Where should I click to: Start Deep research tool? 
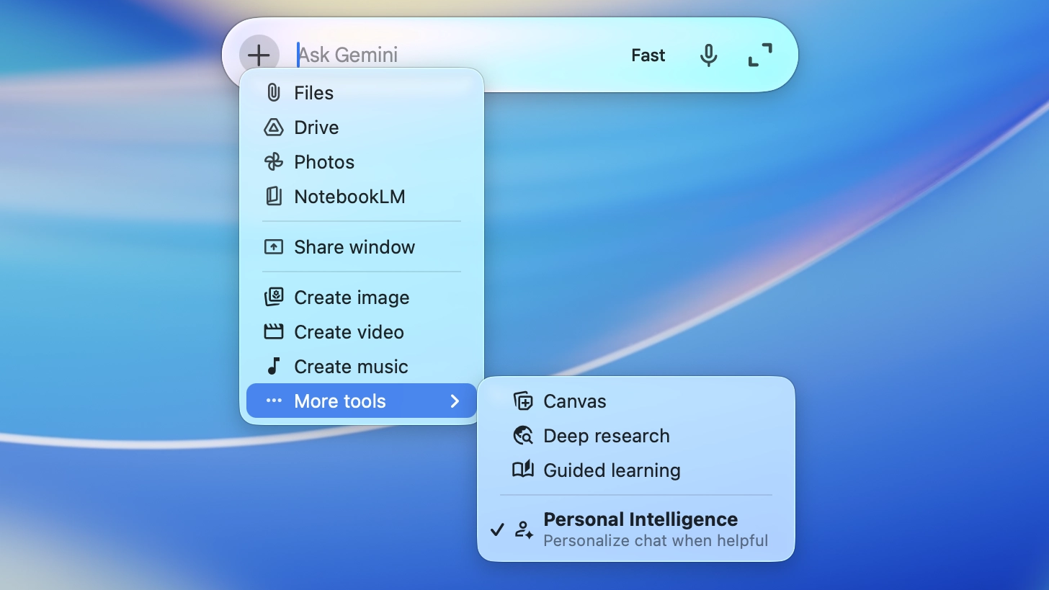pos(606,436)
